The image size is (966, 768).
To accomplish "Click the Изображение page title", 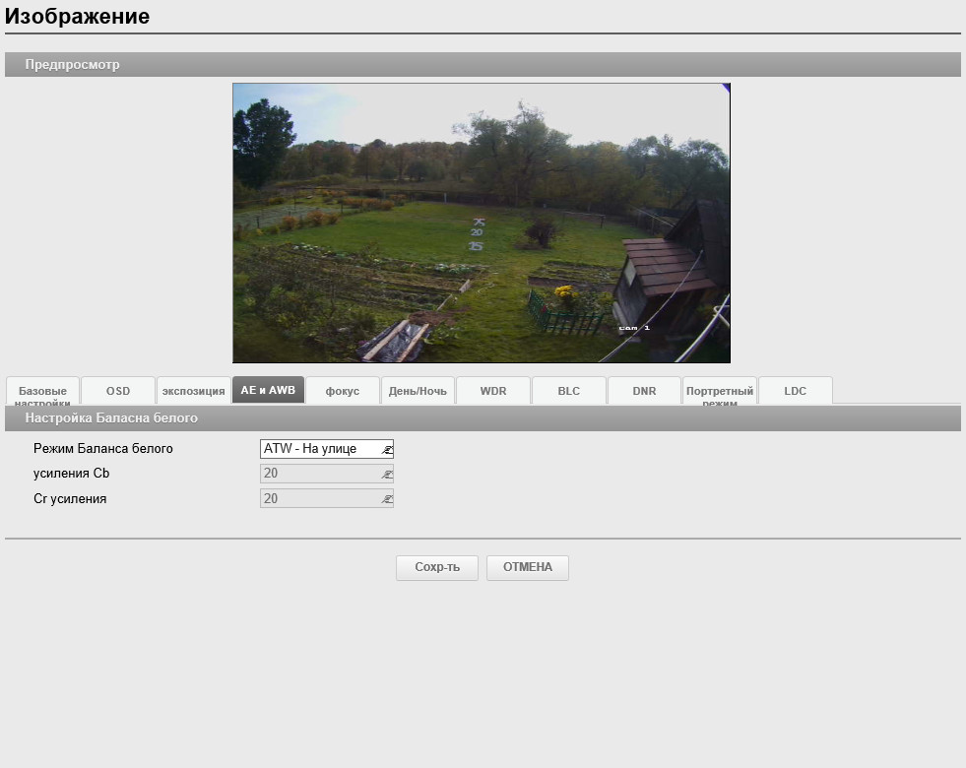I will (77, 16).
